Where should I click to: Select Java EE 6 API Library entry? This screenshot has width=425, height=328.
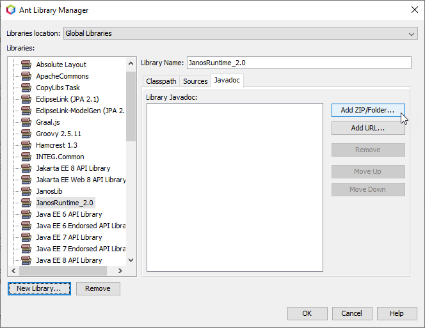69,214
